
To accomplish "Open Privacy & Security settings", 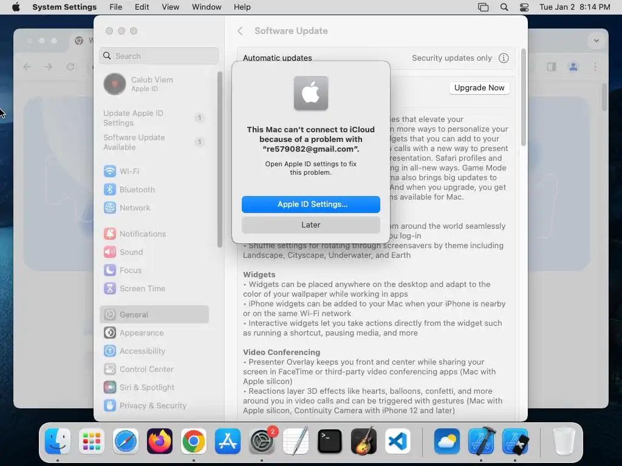I will click(x=155, y=405).
